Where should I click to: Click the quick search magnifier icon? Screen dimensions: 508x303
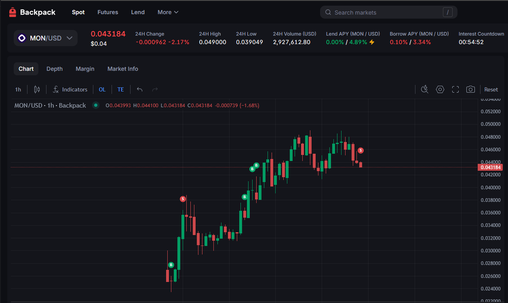(x=425, y=89)
